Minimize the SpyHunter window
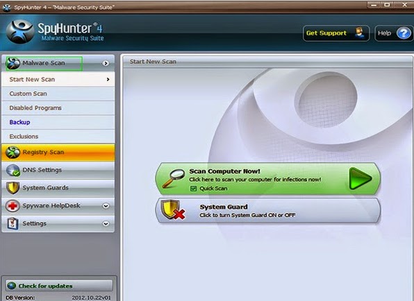 point(373,5)
